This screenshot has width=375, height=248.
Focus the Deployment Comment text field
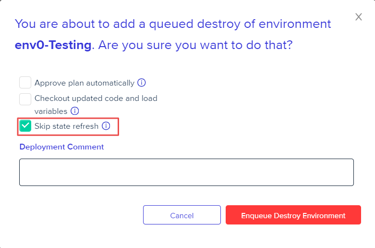(186, 172)
